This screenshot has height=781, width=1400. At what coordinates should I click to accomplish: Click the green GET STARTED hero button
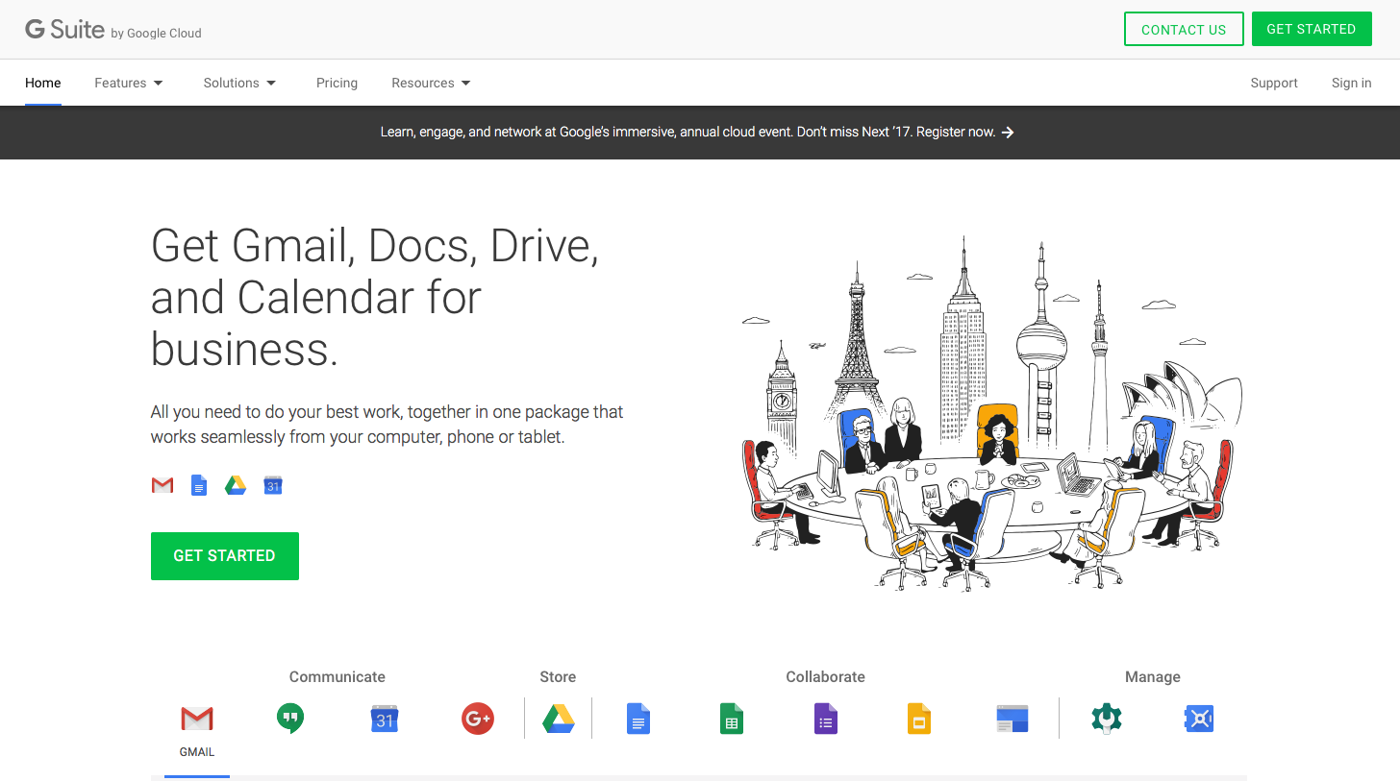225,556
